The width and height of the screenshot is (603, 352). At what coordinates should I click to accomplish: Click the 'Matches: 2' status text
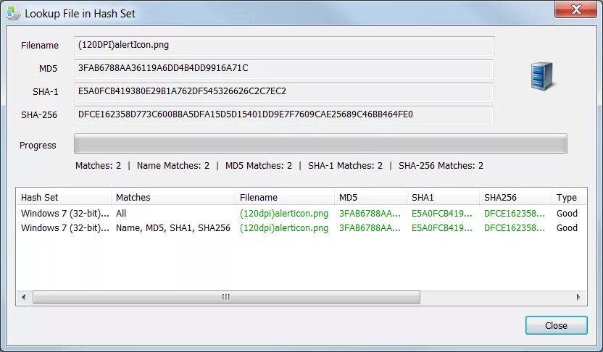tap(98, 166)
